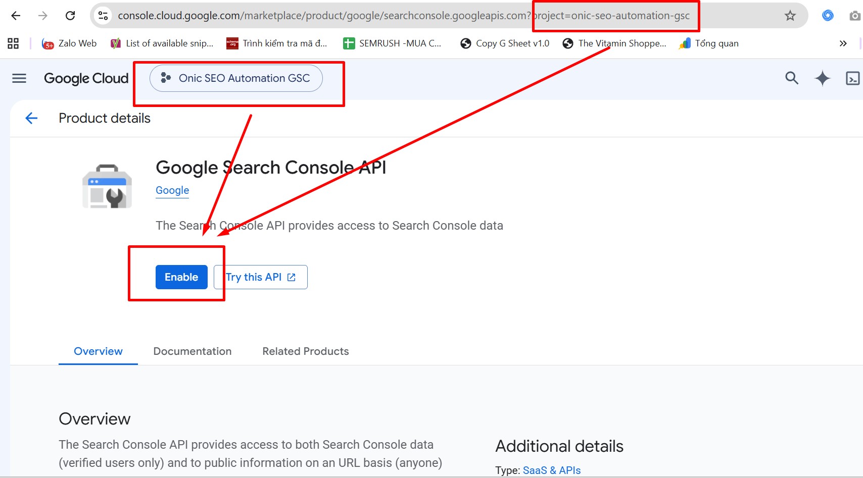This screenshot has height=478, width=863.
Task: Open the SEMRUSH -MUA bookmark
Action: click(392, 43)
